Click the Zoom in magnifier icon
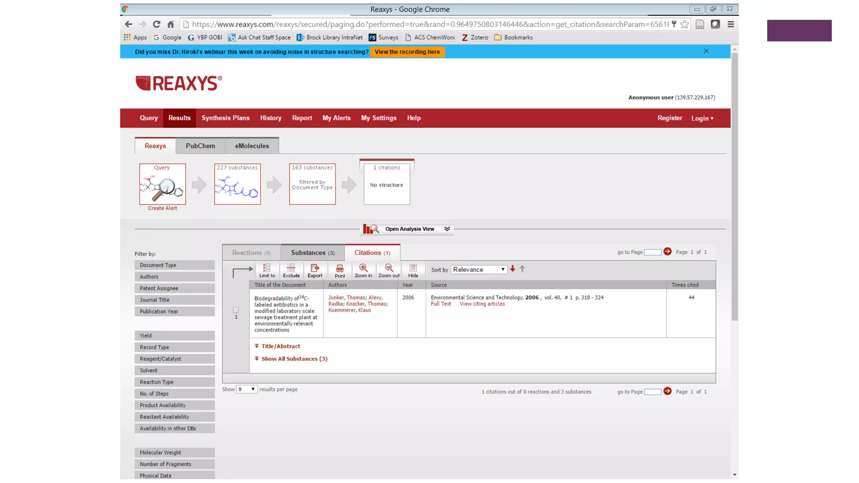This screenshot has height=483, width=859. (363, 270)
